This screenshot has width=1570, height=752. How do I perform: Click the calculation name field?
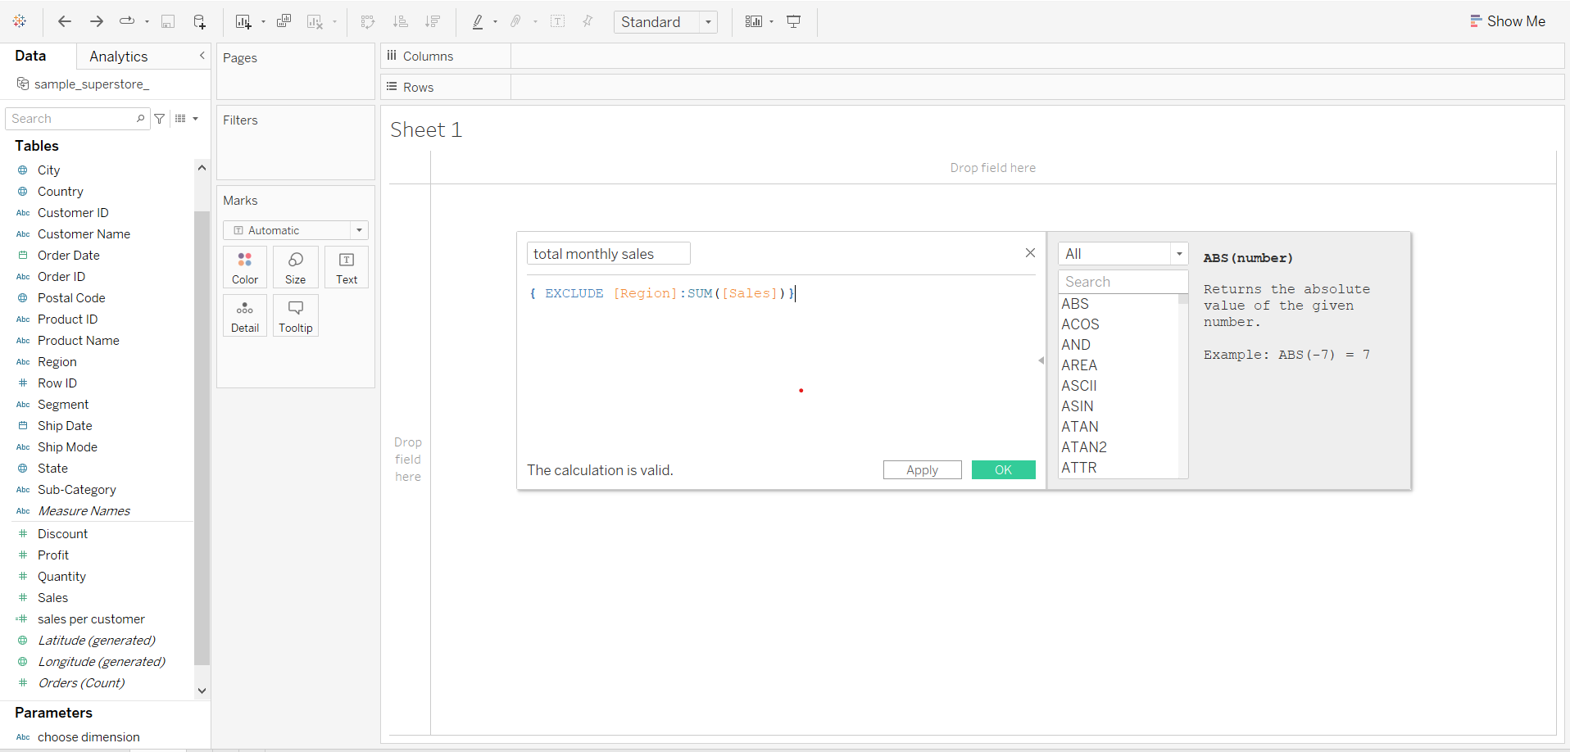608,254
